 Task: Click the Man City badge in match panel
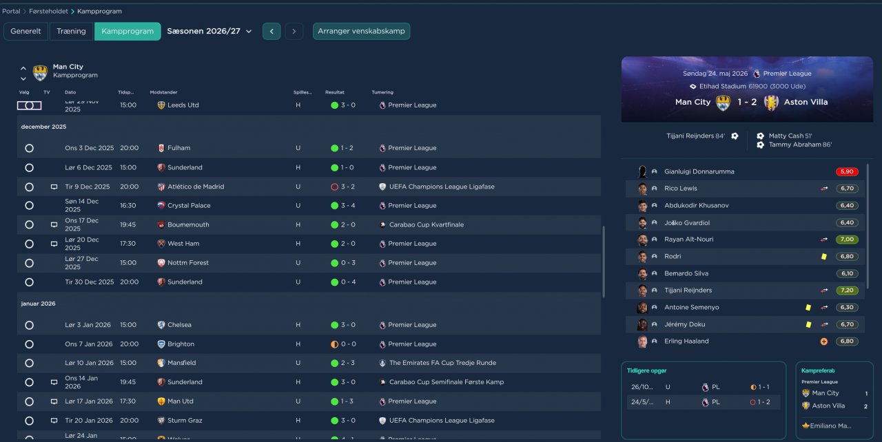click(723, 103)
